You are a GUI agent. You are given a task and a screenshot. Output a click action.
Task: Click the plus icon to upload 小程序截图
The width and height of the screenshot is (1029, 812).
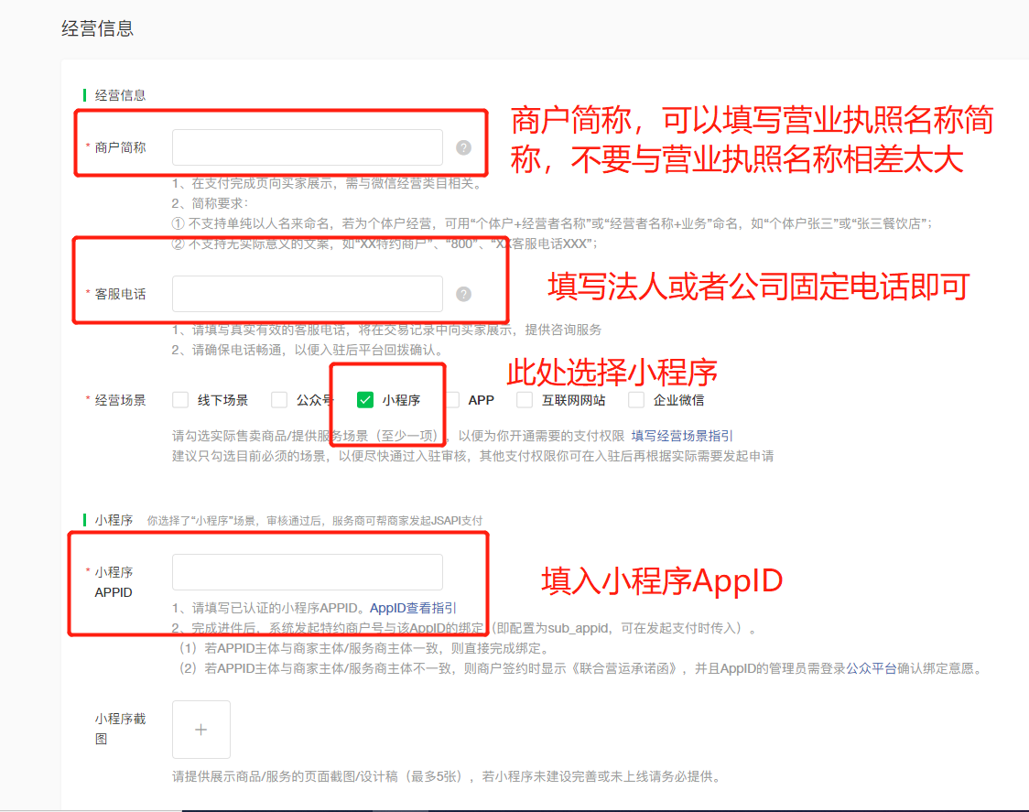(201, 730)
